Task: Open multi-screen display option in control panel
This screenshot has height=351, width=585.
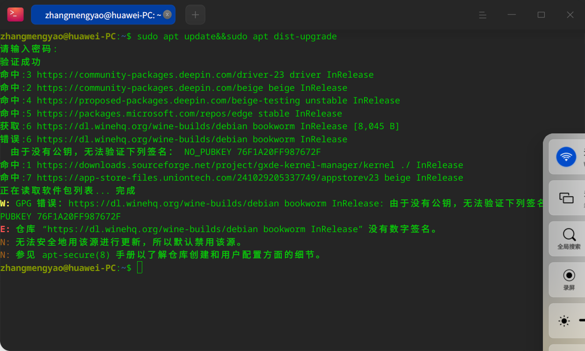Action: pos(566,198)
